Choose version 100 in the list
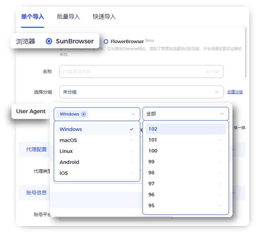 point(186,151)
